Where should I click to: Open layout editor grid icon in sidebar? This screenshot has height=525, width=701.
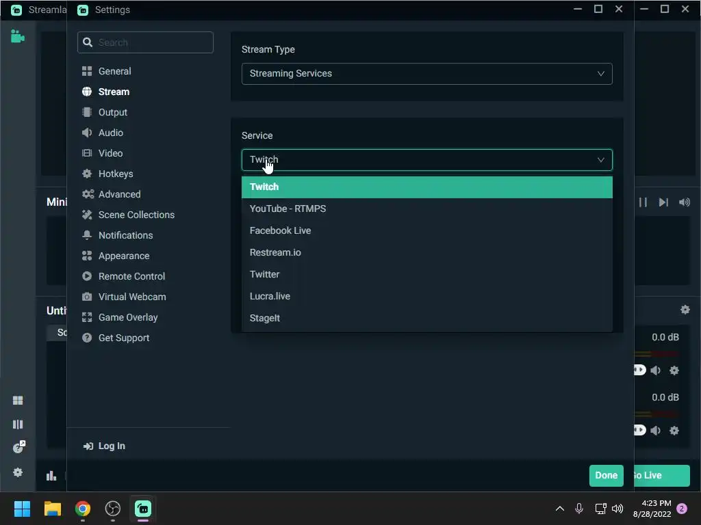(18, 401)
